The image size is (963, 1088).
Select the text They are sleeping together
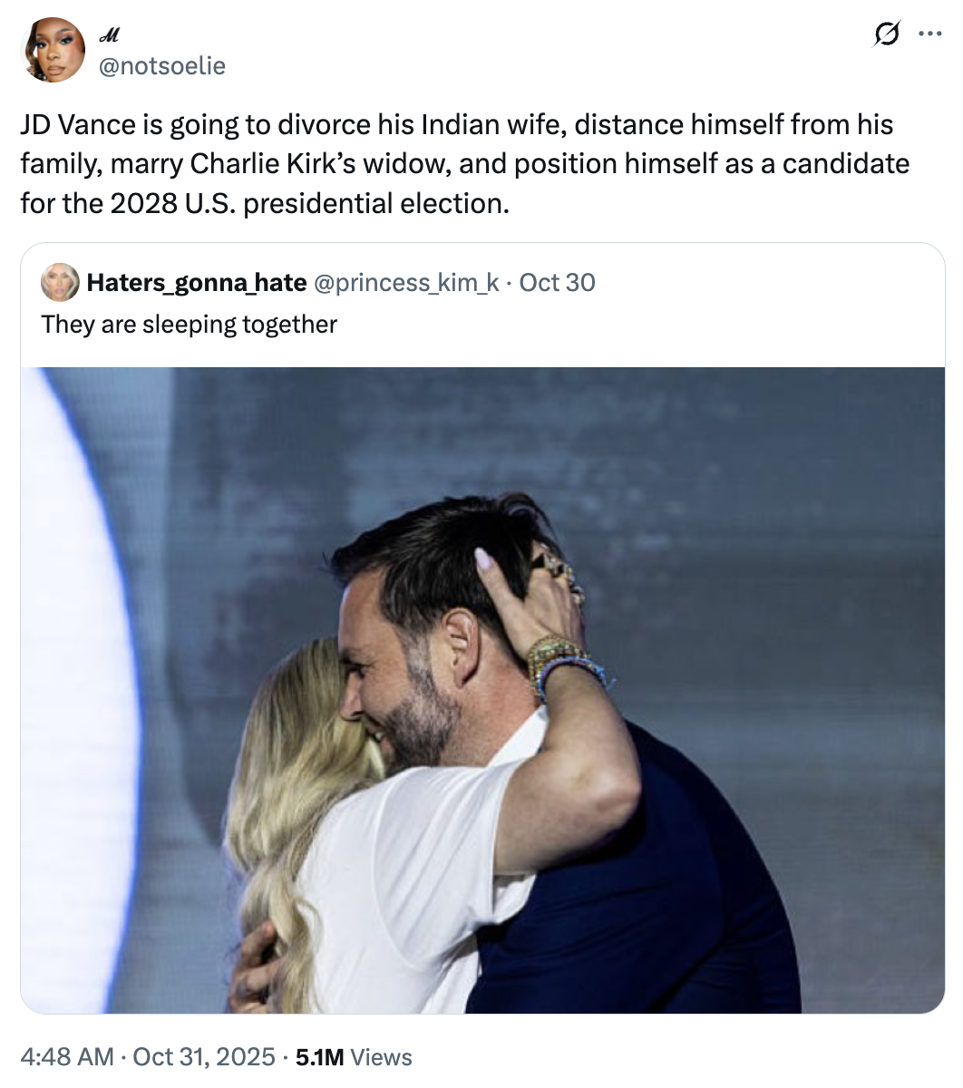click(188, 324)
